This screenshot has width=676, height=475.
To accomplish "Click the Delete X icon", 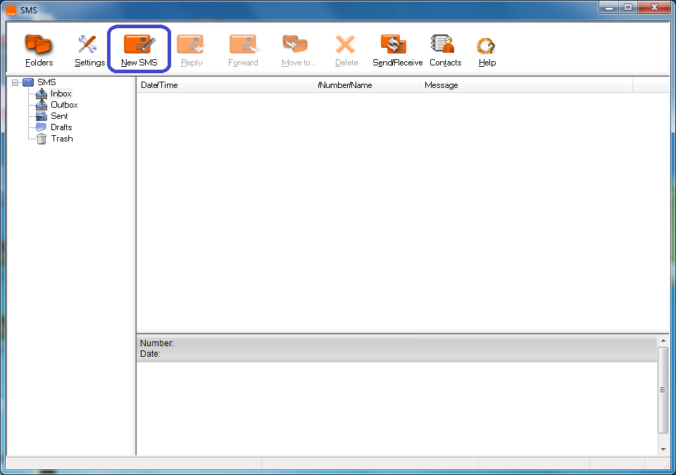I will click(346, 49).
